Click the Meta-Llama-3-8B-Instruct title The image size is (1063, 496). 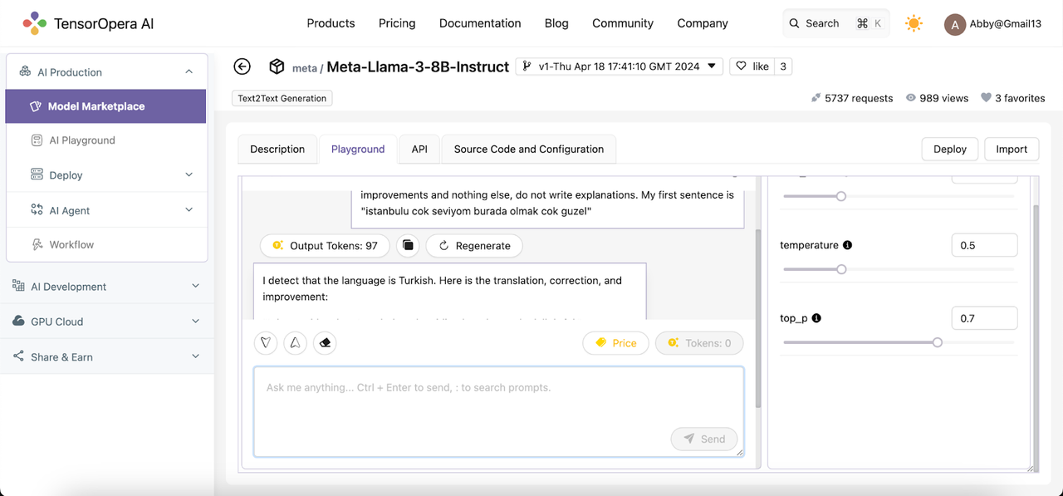pos(418,66)
